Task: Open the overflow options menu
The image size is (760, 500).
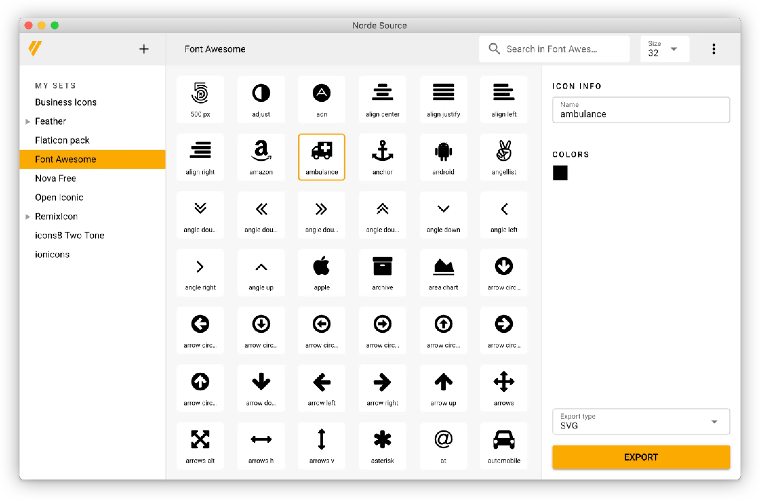Action: pyautogui.click(x=713, y=49)
